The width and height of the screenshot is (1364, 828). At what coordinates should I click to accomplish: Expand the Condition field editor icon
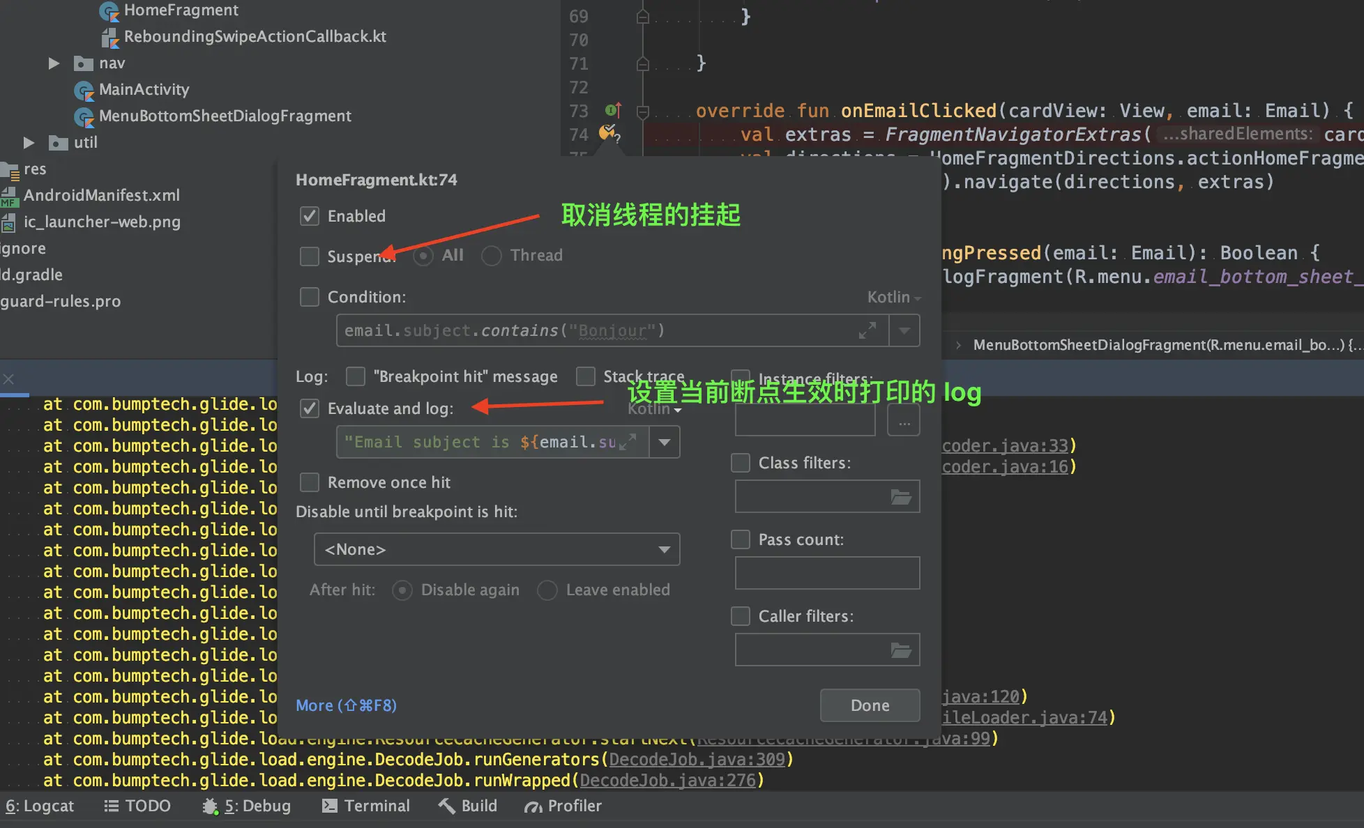pyautogui.click(x=867, y=330)
